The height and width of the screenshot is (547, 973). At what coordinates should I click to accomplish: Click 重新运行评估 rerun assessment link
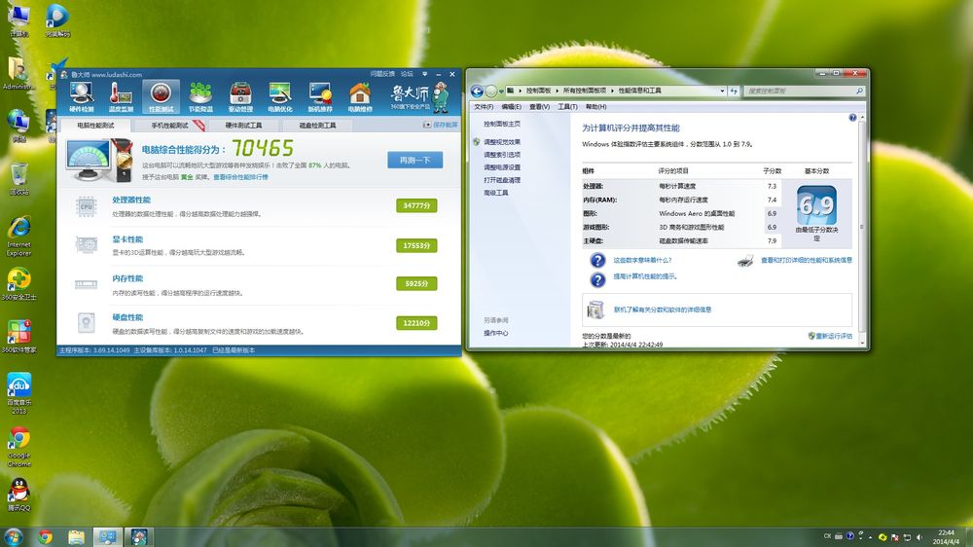pos(830,335)
